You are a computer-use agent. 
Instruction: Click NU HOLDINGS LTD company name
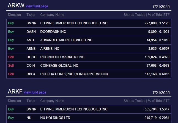55,118
